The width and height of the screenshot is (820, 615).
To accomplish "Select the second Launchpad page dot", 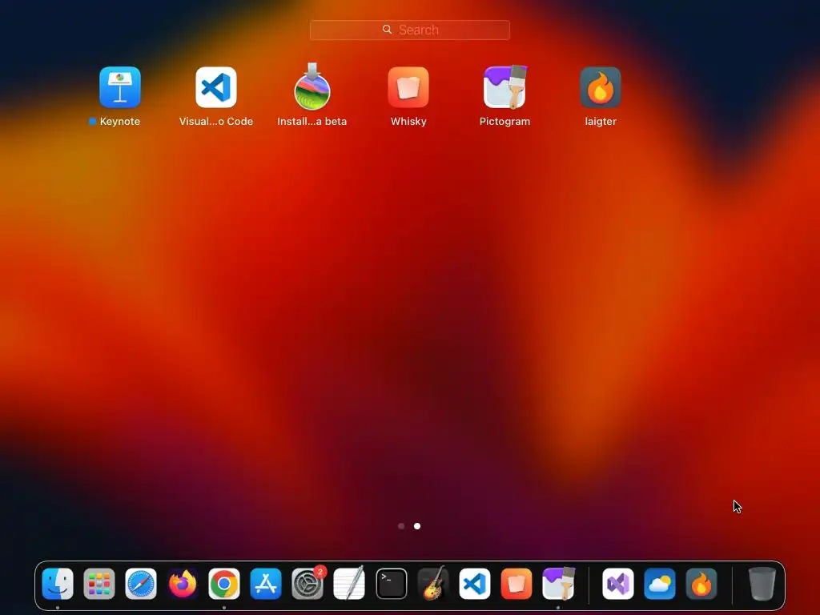I will pos(417,526).
